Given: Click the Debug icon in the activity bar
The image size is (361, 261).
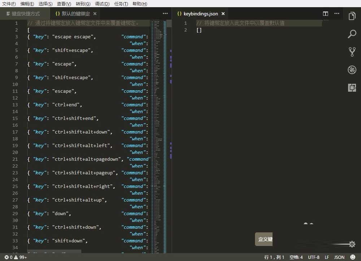Looking at the screenshot, I should pyautogui.click(x=352, y=70).
